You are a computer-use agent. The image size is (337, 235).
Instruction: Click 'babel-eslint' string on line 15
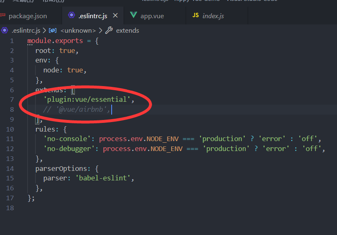[x=103, y=178]
